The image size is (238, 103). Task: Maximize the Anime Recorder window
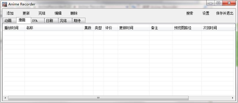tap(218, 3)
